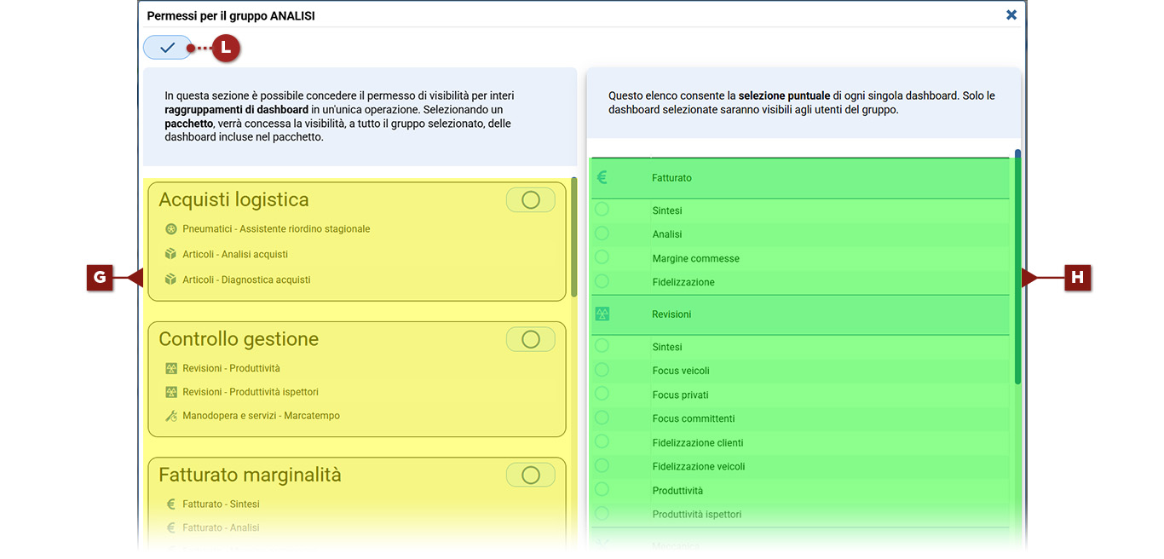Viewport: 1164px width, 559px height.
Task: Click the Fatturato group header text
Action: pos(671,178)
